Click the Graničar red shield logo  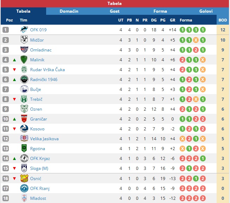[x=24, y=119]
